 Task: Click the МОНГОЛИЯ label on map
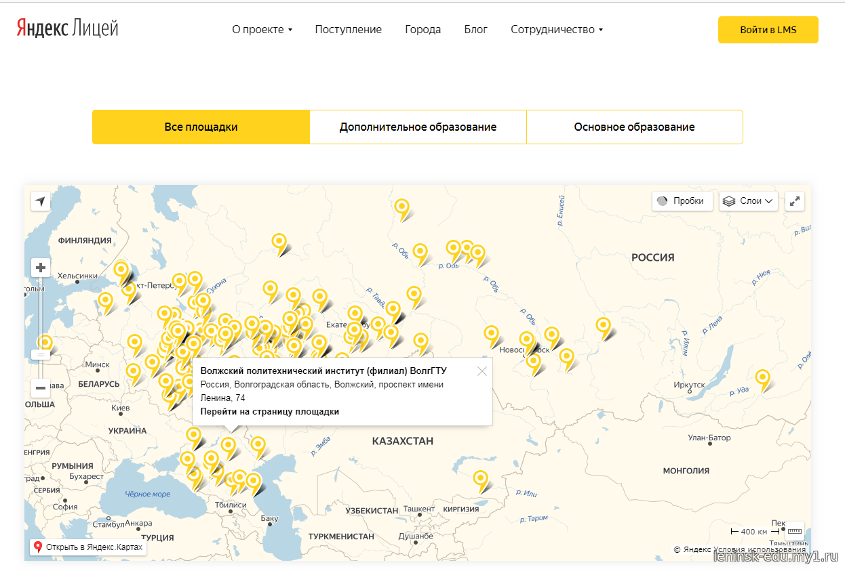pyautogui.click(x=686, y=470)
